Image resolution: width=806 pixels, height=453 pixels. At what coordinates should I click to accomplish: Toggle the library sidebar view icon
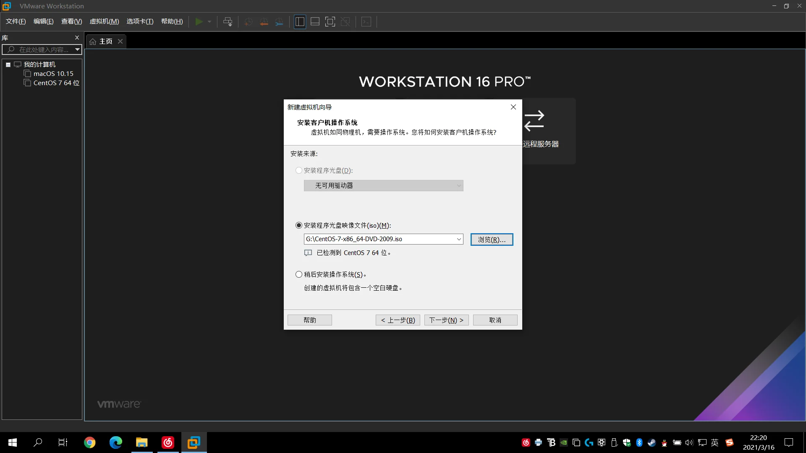point(300,22)
